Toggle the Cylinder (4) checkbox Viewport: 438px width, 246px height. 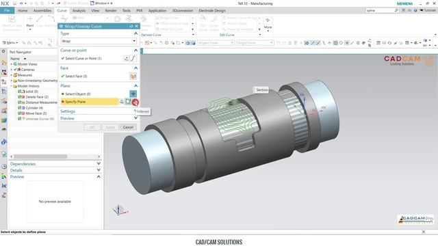pyautogui.click(x=20, y=108)
